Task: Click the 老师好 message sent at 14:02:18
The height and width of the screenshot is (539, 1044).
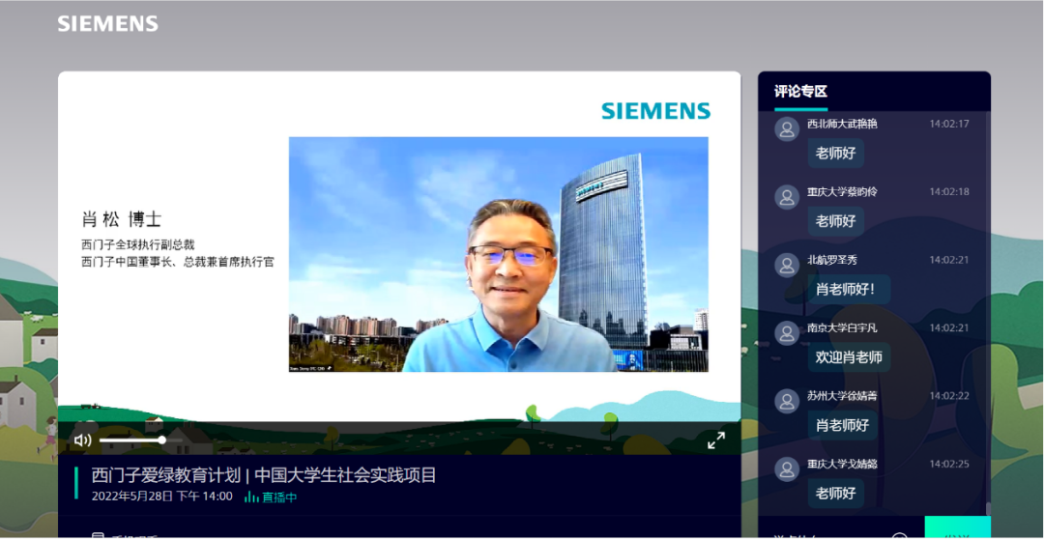Action: click(x=835, y=221)
